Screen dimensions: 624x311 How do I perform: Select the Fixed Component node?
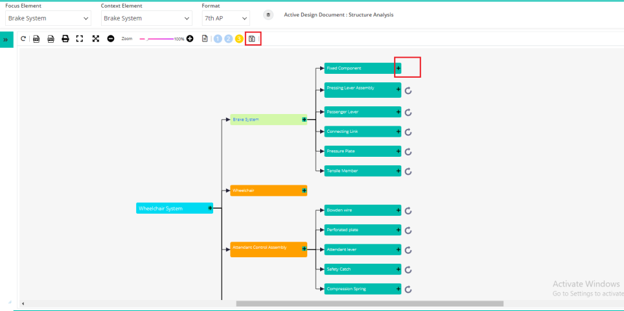[362, 69]
